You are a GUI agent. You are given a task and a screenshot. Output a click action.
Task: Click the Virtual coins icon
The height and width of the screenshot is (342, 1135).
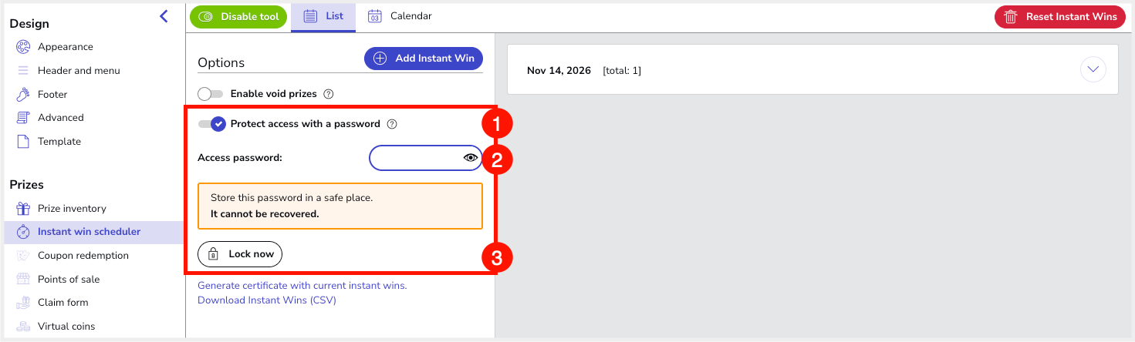(23, 327)
